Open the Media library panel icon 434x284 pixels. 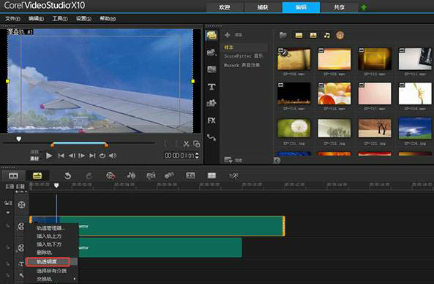click(212, 35)
